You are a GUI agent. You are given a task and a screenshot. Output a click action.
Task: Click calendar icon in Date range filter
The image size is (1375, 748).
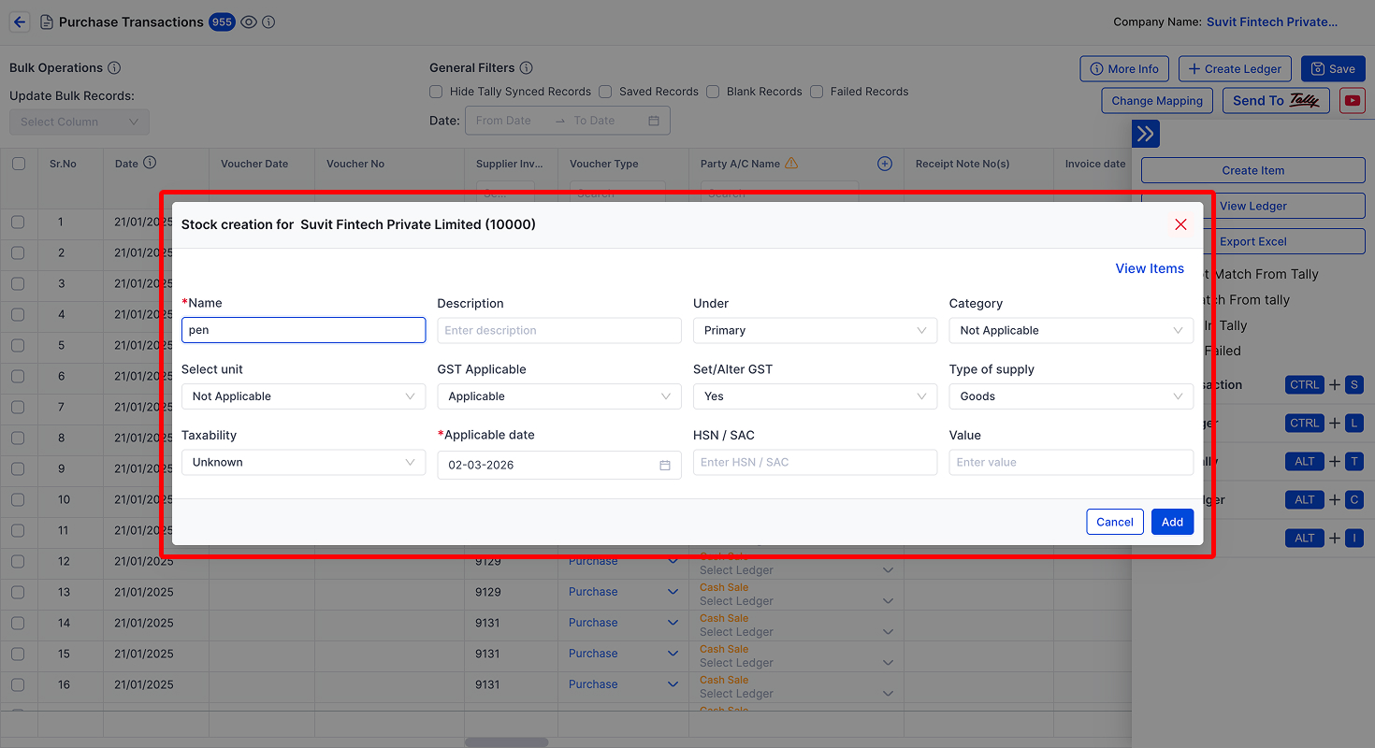(x=654, y=121)
